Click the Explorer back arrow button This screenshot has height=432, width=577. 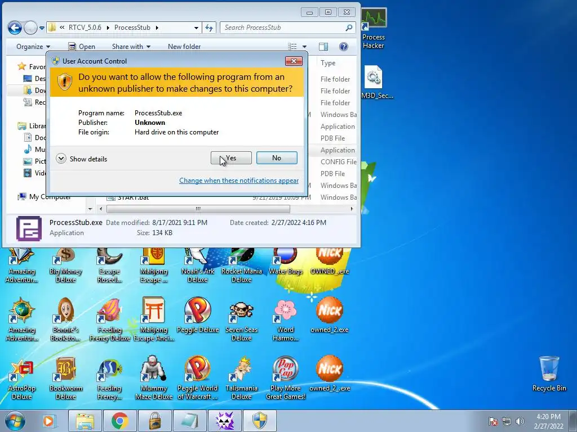15,28
